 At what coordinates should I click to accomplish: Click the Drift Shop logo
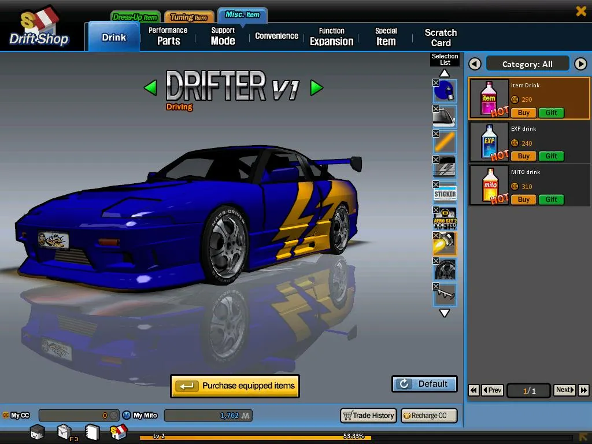tap(40, 25)
